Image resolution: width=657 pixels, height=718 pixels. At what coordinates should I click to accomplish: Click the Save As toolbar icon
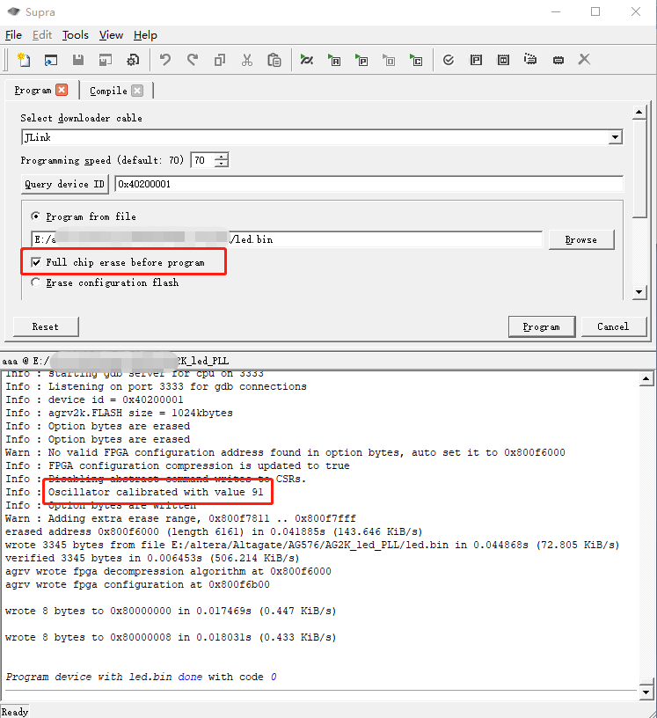106,60
